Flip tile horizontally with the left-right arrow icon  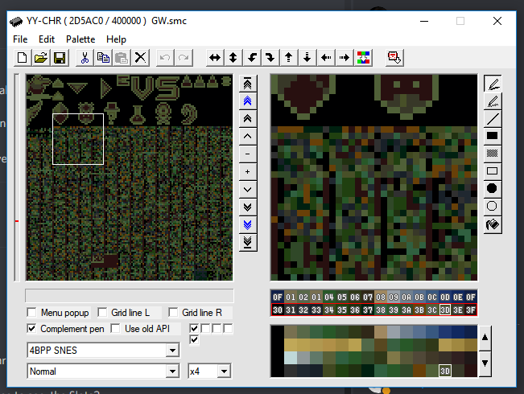215,58
